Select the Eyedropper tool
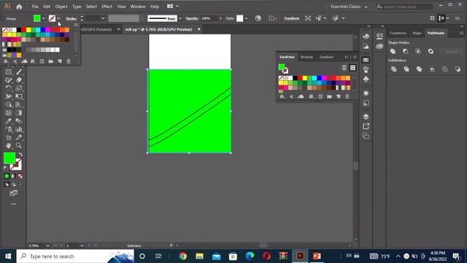Image resolution: width=467 pixels, height=263 pixels. pos(9,121)
